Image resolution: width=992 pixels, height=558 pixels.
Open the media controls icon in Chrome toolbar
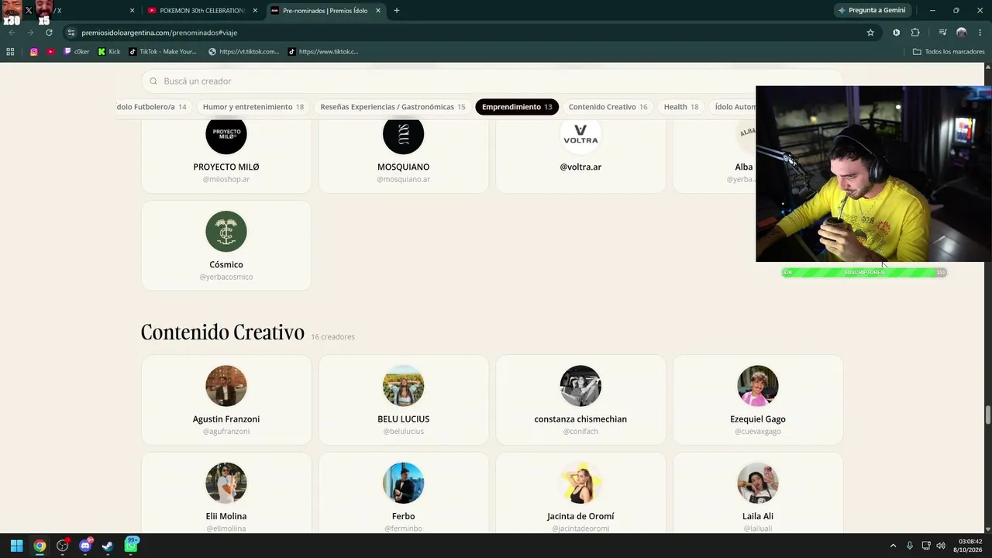(x=942, y=33)
